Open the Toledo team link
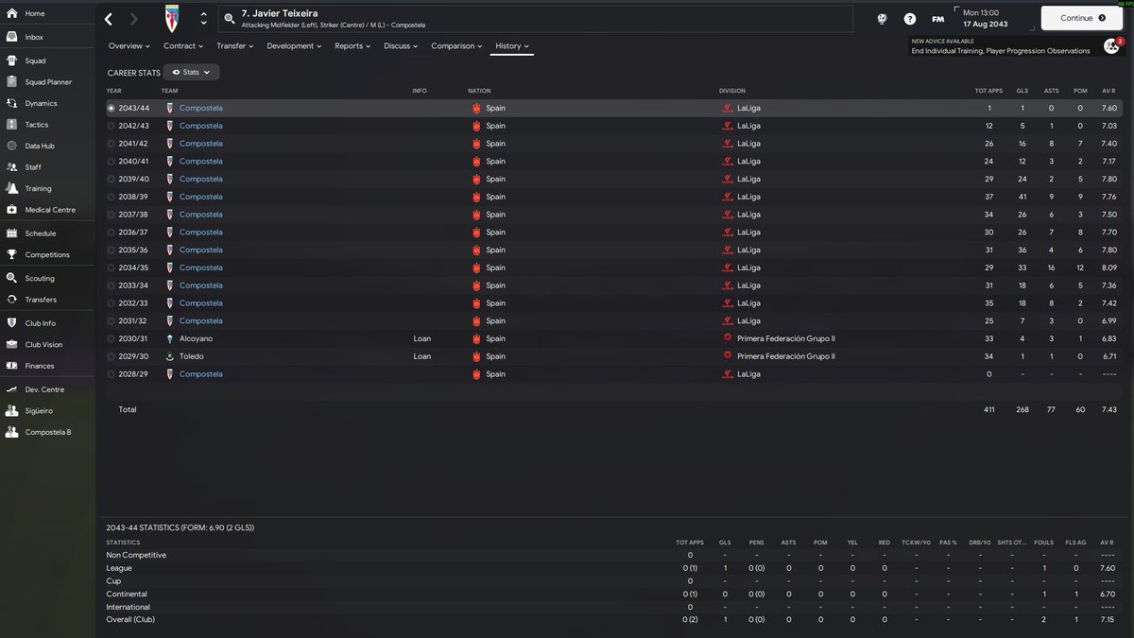 [192, 356]
